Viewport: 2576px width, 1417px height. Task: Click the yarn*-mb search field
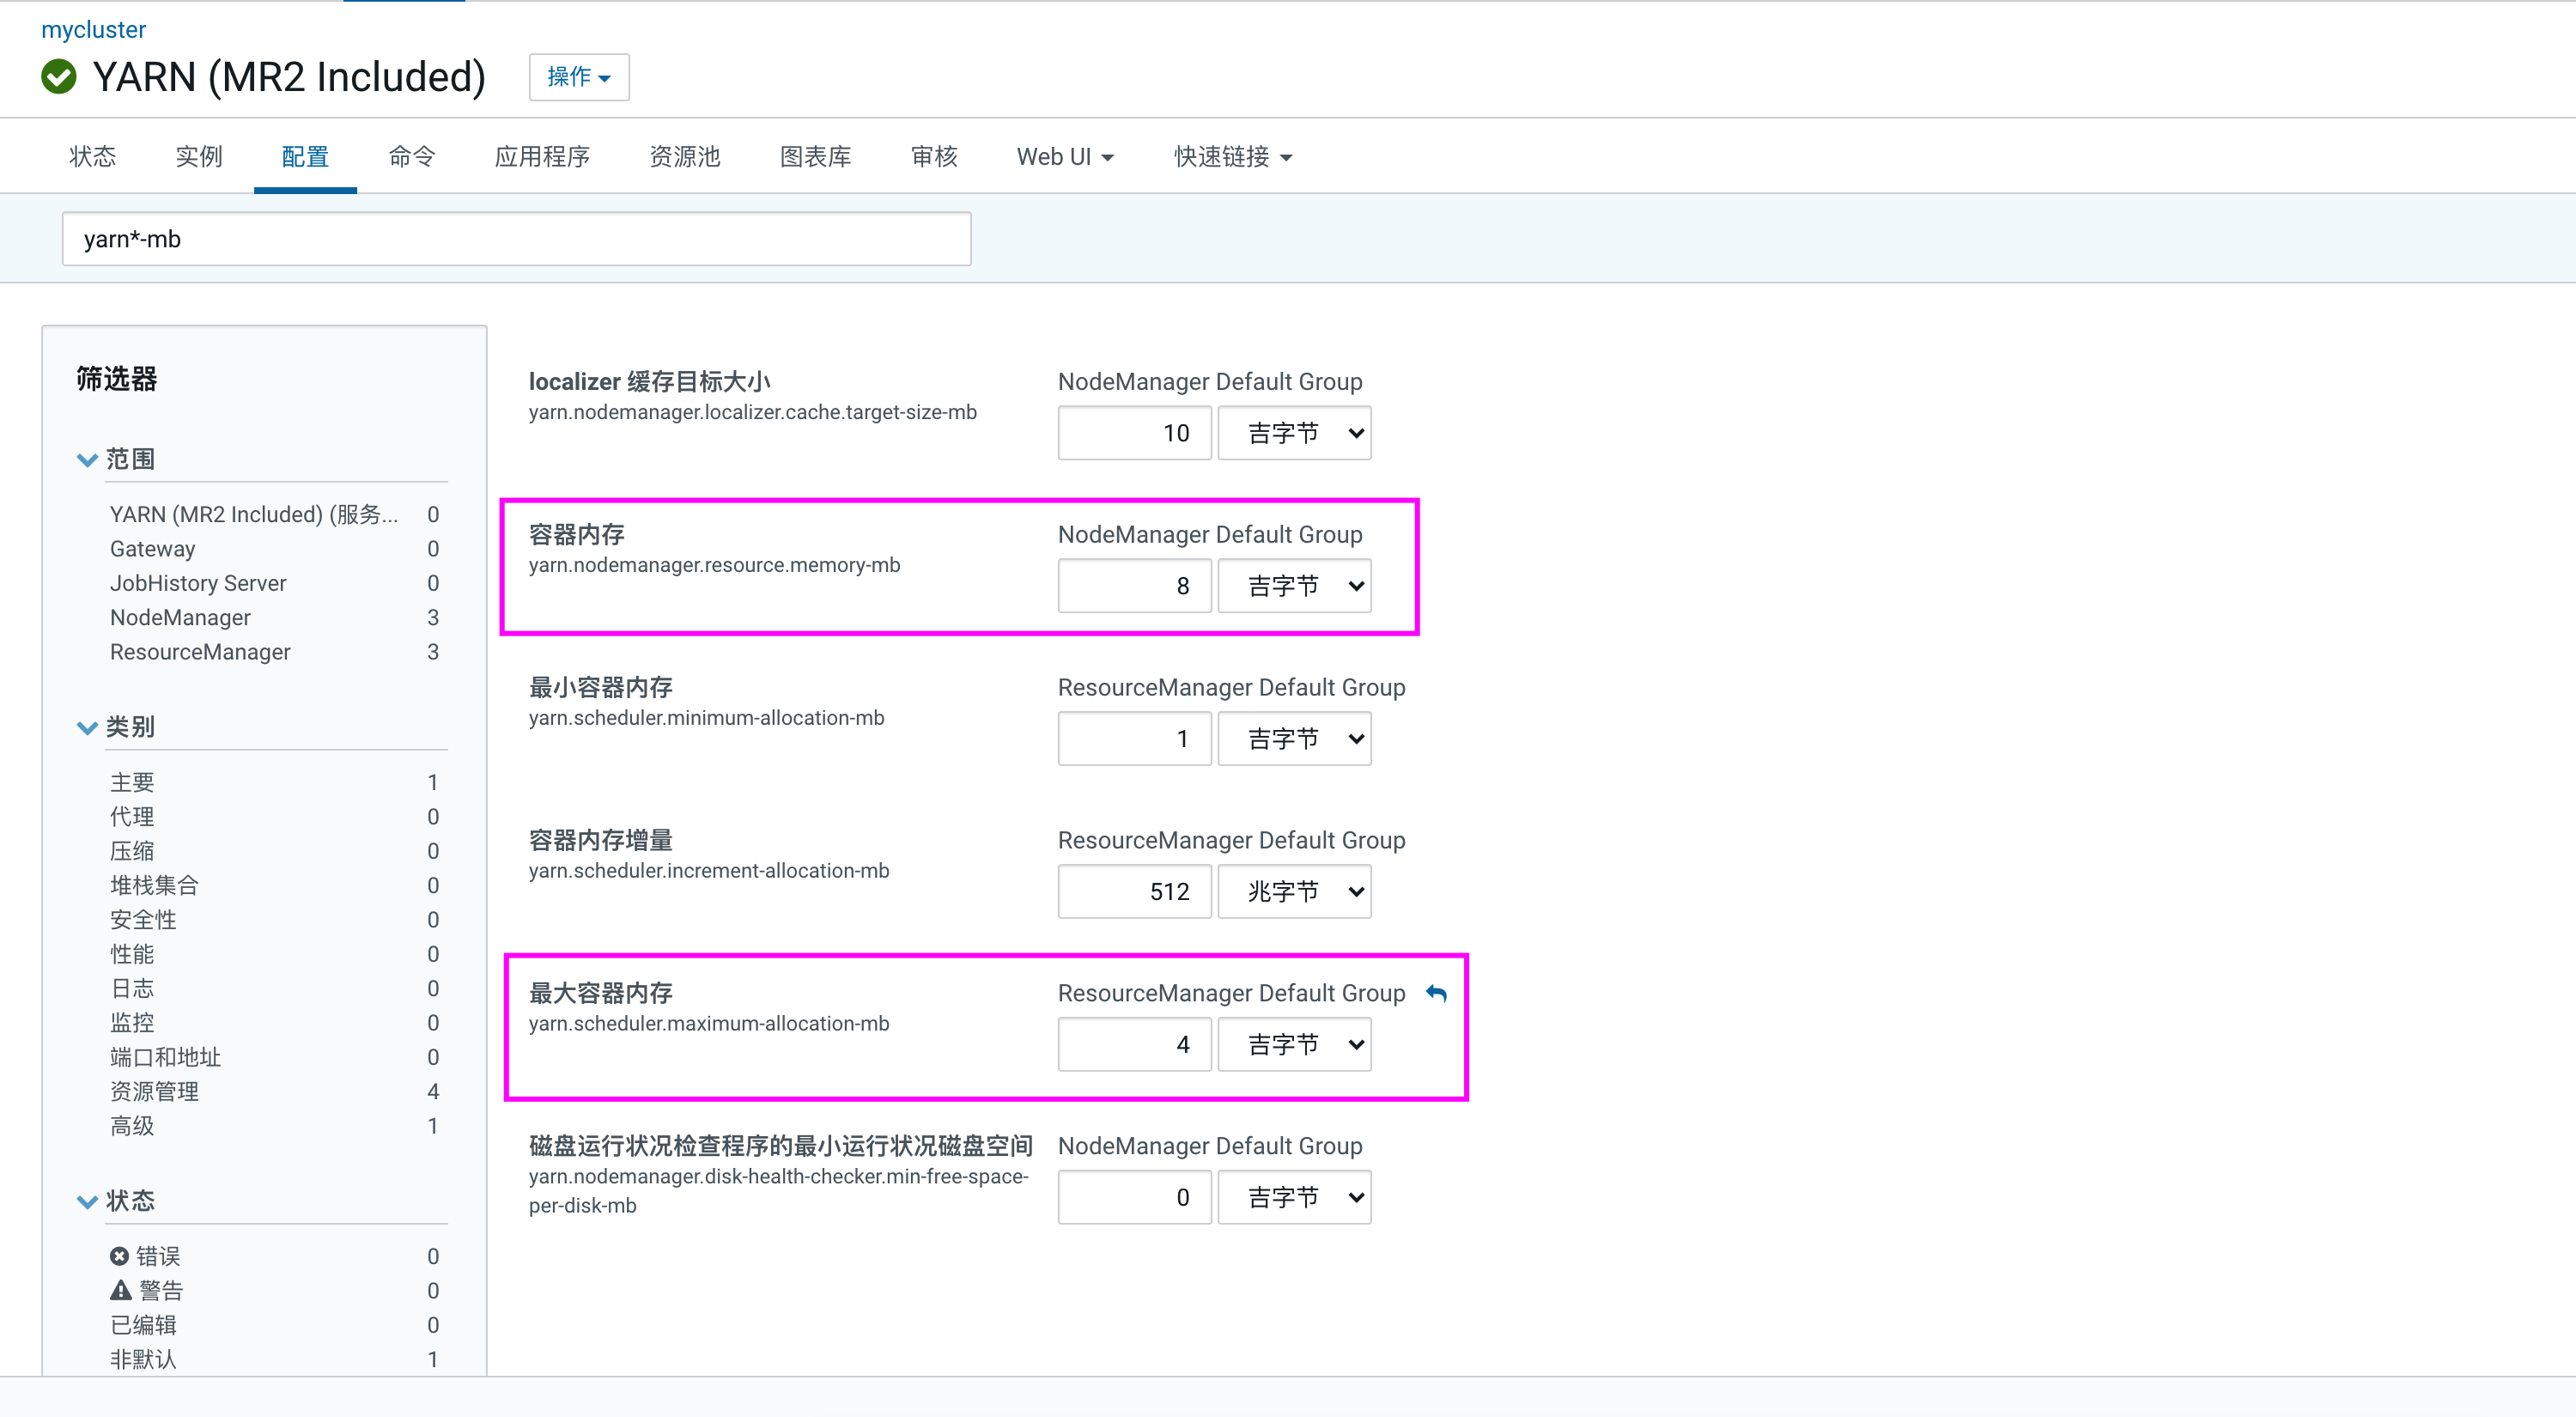pyautogui.click(x=516, y=239)
